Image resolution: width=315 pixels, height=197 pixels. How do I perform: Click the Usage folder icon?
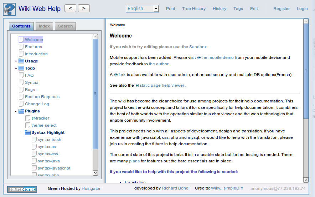tap(21, 61)
